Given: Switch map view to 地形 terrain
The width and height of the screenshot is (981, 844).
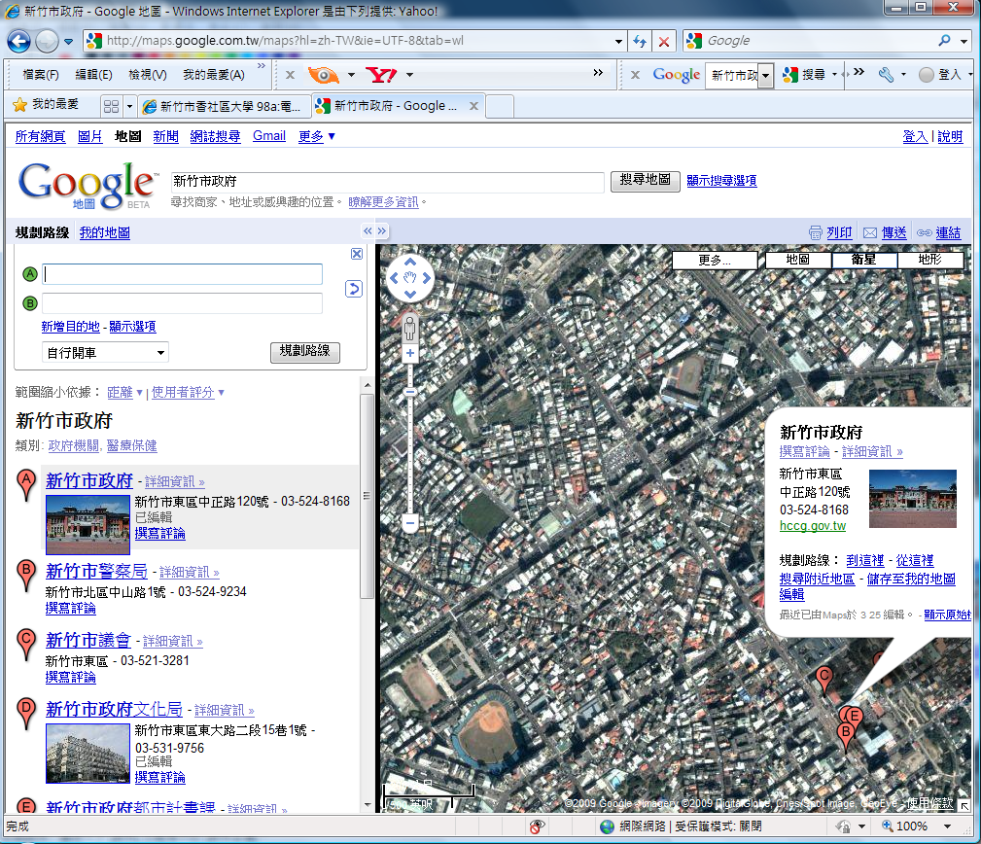Looking at the screenshot, I should (x=929, y=260).
